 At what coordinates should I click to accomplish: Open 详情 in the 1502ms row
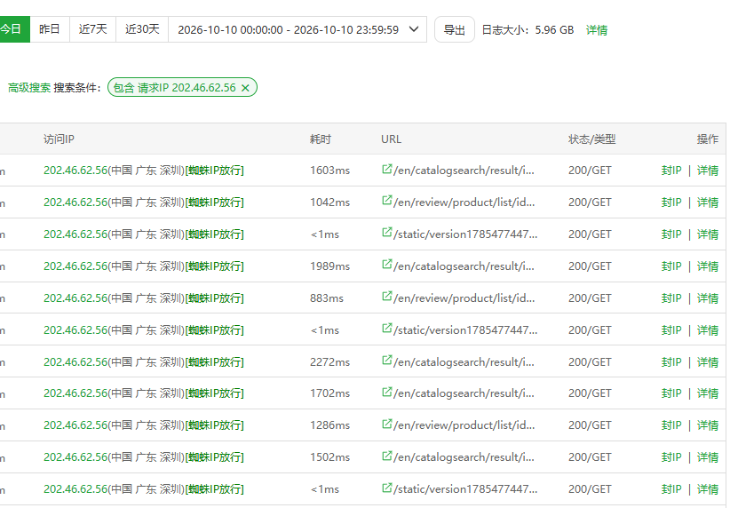[x=708, y=457]
